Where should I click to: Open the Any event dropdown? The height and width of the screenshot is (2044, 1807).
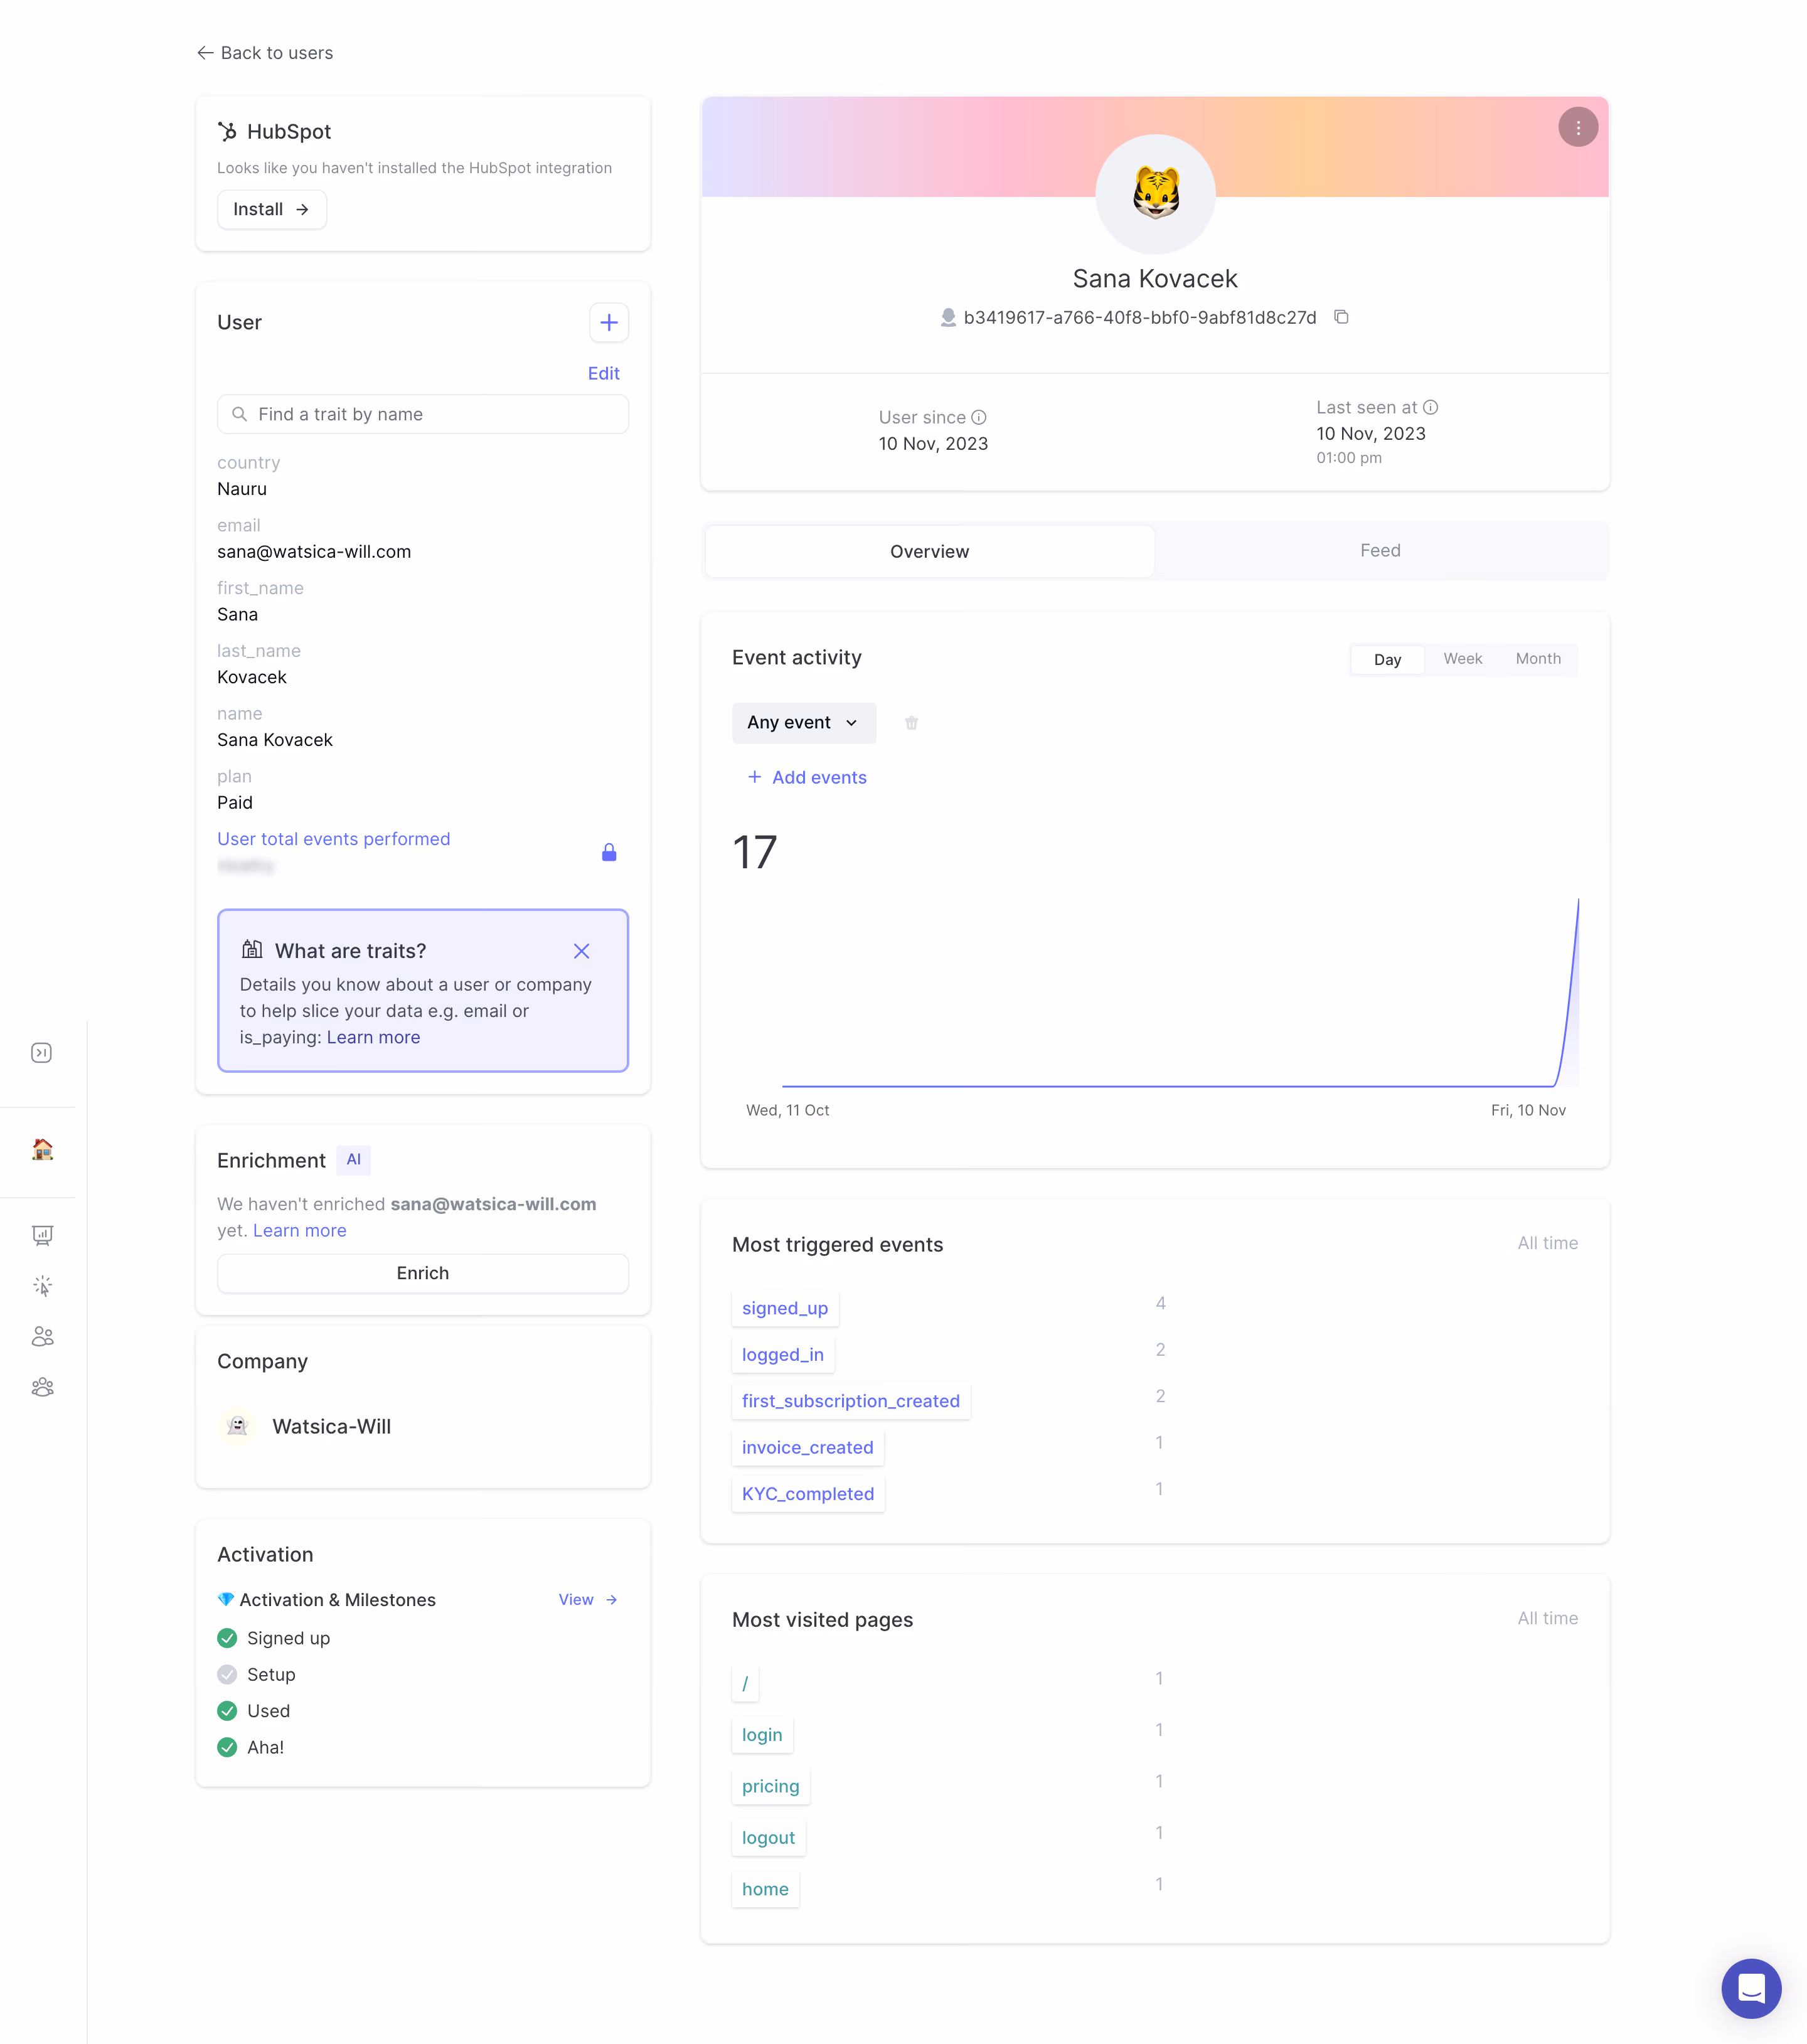[803, 723]
